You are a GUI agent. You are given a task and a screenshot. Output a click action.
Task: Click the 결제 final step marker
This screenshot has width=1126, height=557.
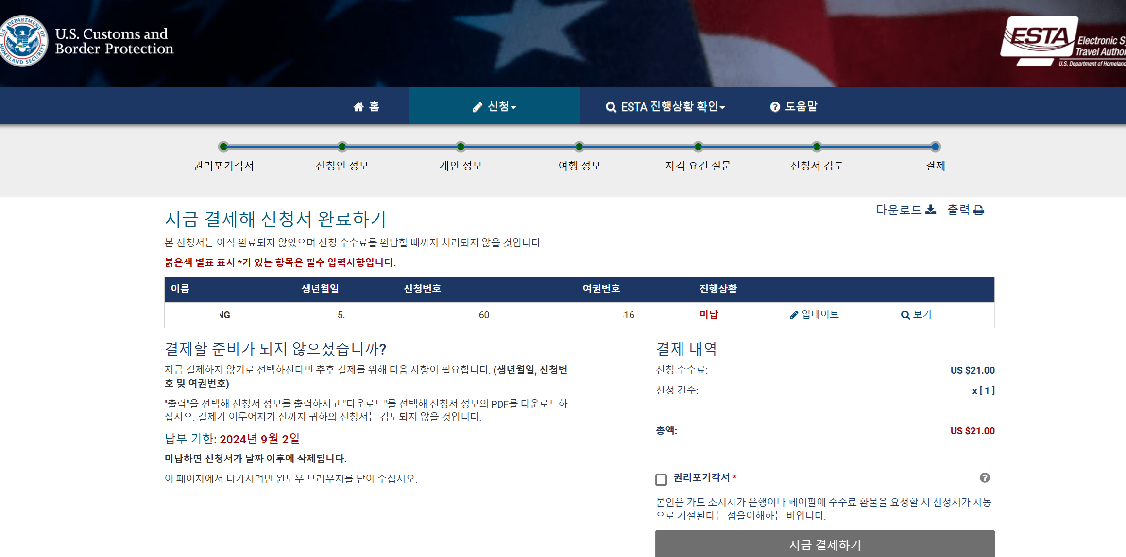click(935, 147)
